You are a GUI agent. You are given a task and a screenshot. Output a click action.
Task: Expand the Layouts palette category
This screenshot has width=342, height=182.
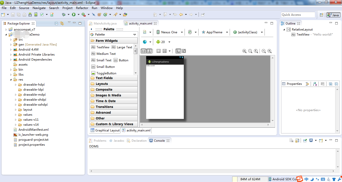(x=113, y=84)
